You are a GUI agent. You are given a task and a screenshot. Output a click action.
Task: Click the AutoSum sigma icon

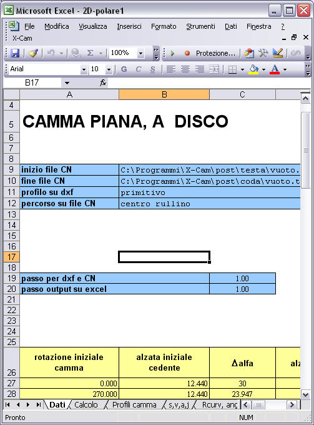[90, 53]
